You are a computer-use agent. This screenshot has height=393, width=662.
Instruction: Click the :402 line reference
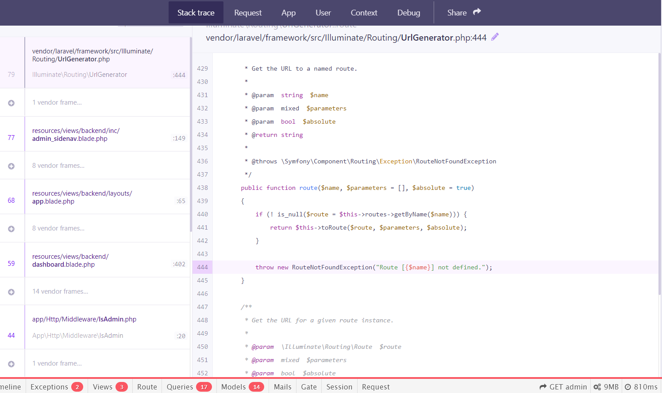pyautogui.click(x=179, y=264)
